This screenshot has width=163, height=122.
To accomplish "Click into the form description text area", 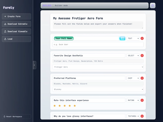I will (x=98, y=25).
